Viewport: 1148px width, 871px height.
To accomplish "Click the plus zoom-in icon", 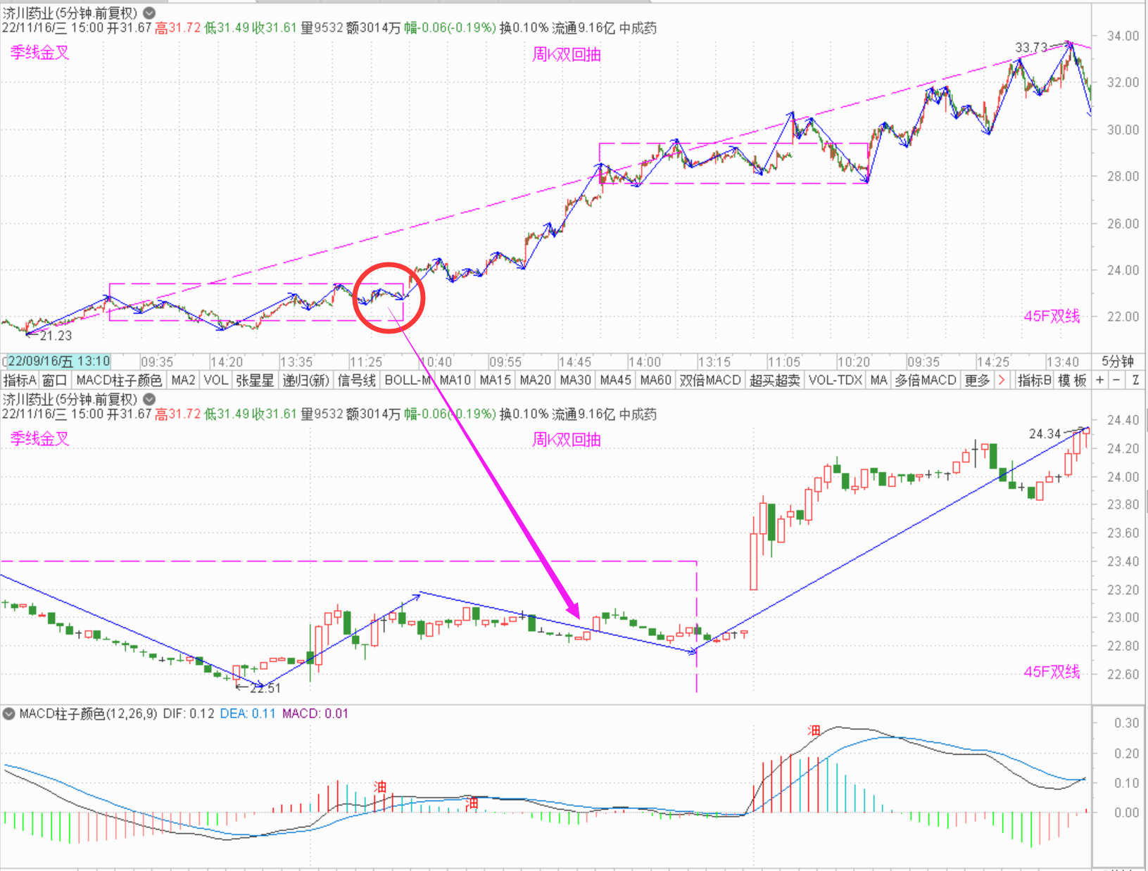I will (x=1099, y=381).
